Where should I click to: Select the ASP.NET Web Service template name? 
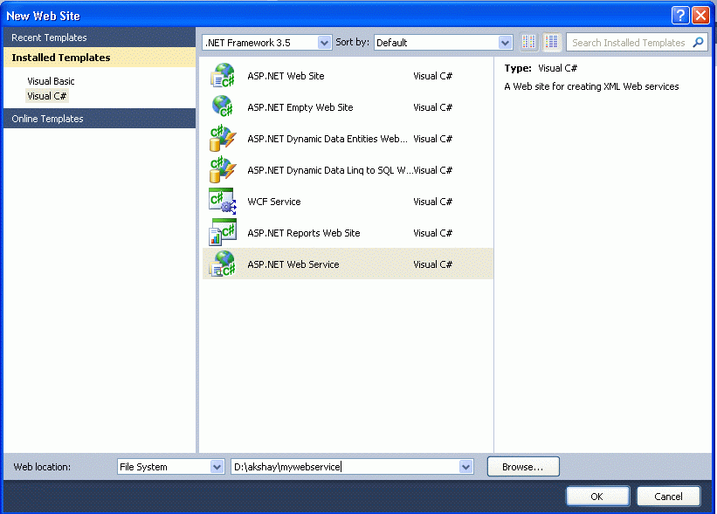(x=293, y=264)
